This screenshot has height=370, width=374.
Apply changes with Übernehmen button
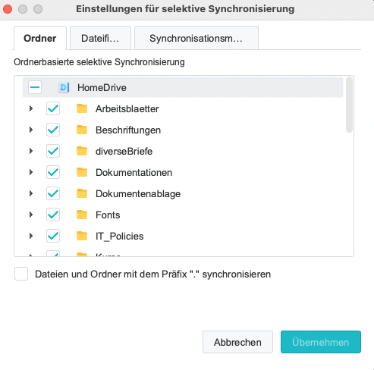pyautogui.click(x=321, y=342)
